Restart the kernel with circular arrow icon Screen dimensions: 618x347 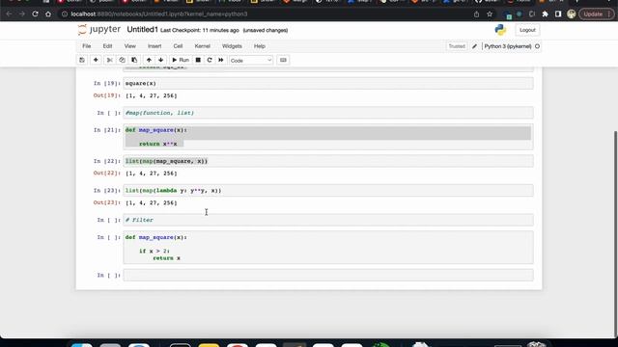210,60
